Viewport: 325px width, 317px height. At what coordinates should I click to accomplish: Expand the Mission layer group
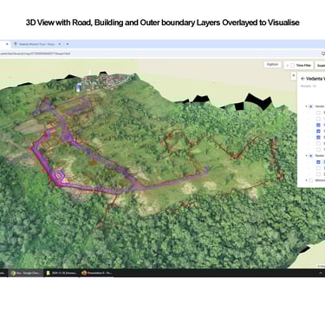tap(306, 180)
